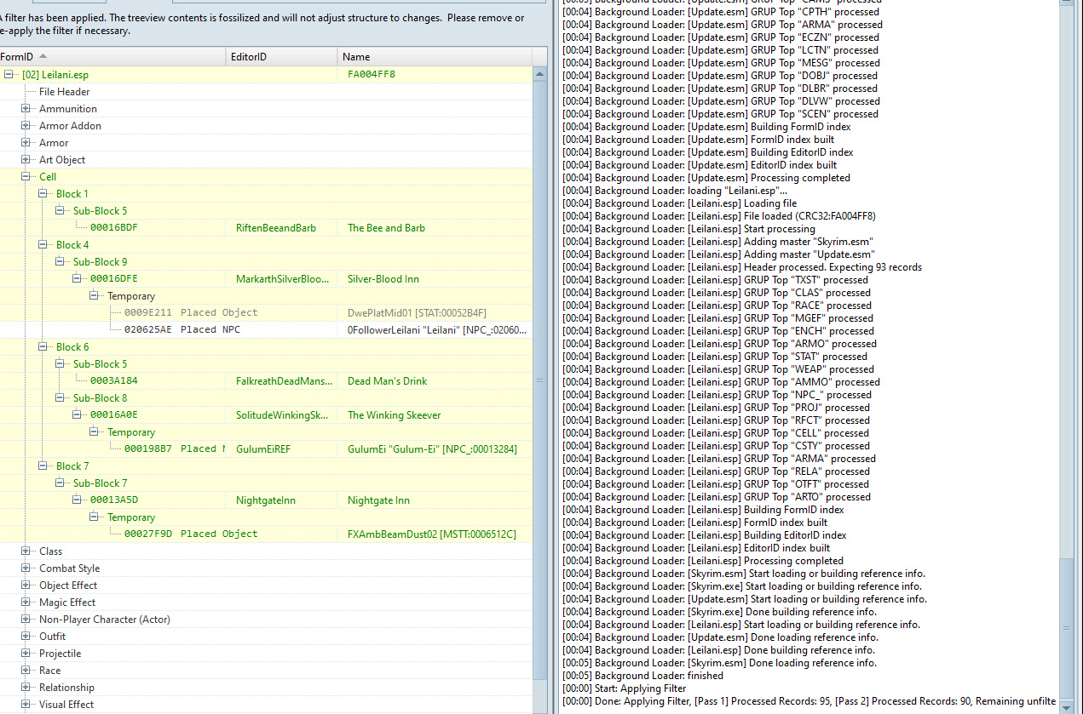Click the Name column header

(x=433, y=57)
